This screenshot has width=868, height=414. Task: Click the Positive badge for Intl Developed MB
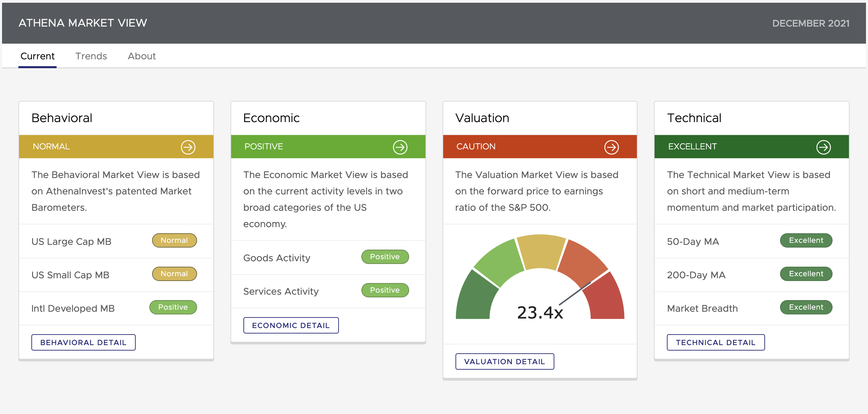[x=173, y=307]
